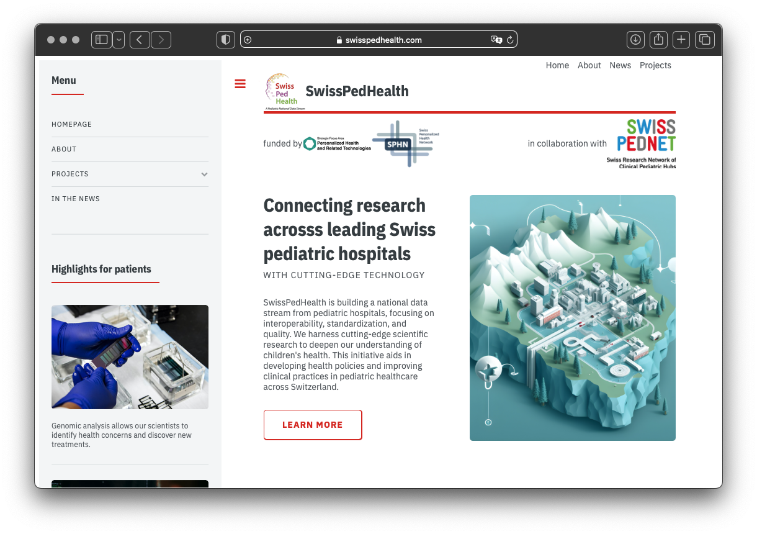Open a new tab with plus button
Image resolution: width=757 pixels, height=534 pixels.
pos(681,40)
